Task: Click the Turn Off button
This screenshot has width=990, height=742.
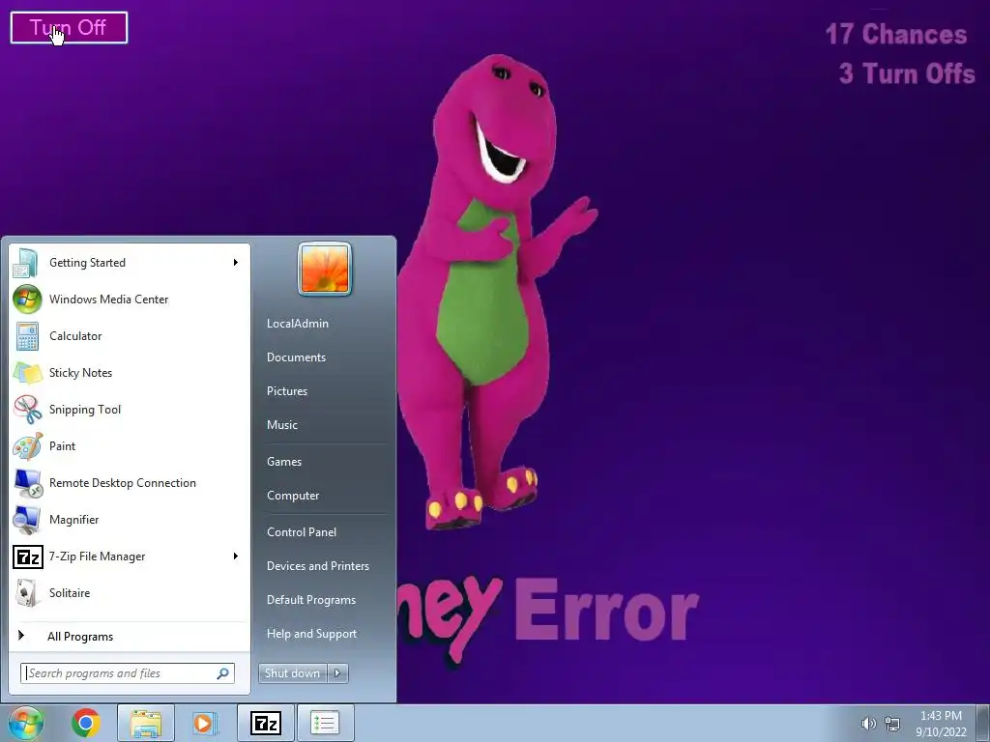Action: [69, 28]
